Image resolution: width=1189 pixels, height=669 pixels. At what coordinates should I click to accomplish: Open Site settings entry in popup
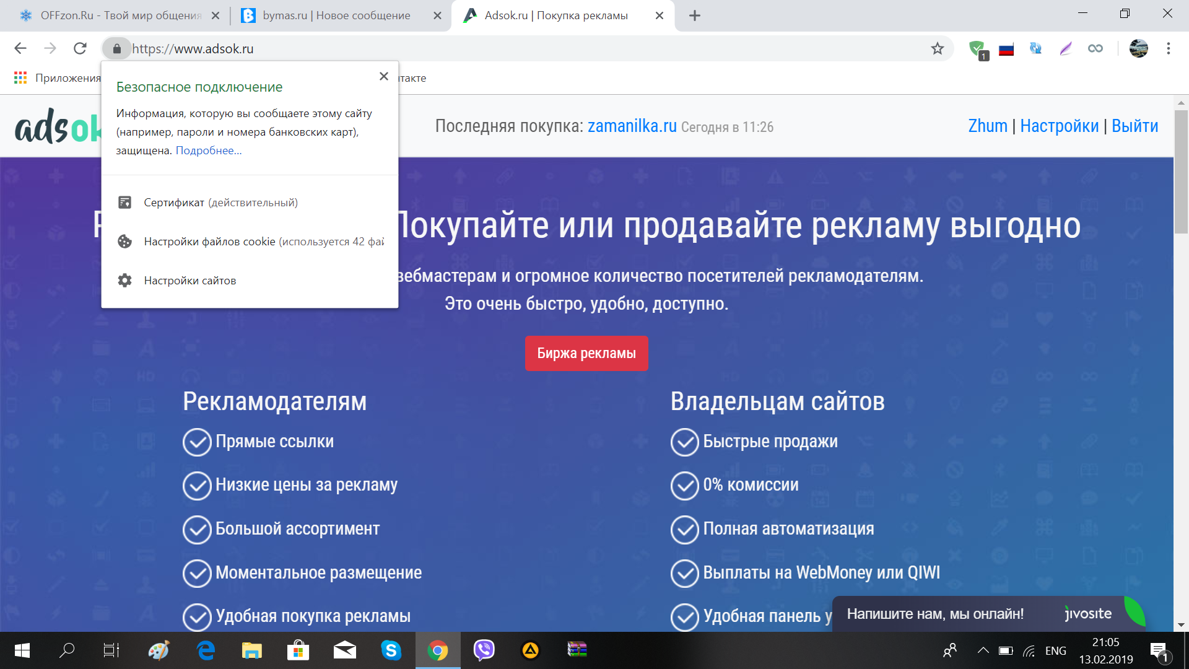(189, 281)
